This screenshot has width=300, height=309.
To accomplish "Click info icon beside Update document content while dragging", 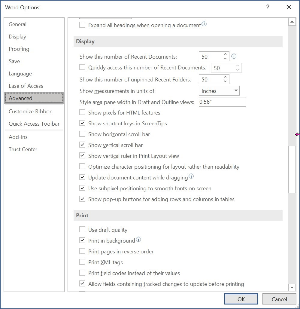I will (191, 176).
